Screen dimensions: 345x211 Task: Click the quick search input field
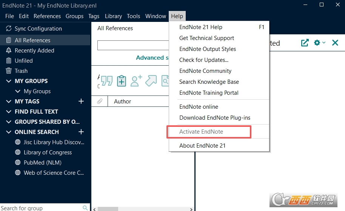[x=133, y=45]
